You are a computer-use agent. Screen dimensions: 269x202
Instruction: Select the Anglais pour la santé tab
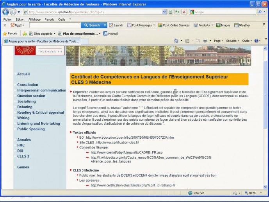tap(41, 41)
